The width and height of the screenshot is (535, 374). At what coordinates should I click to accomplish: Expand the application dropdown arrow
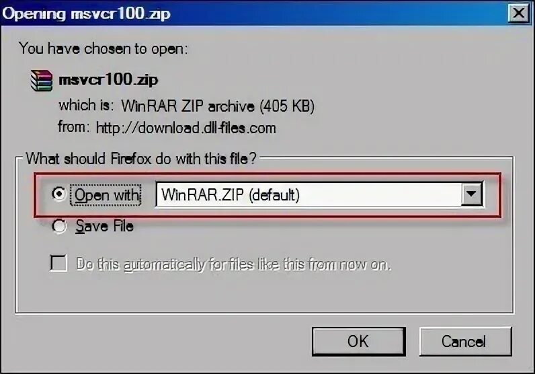pyautogui.click(x=471, y=194)
